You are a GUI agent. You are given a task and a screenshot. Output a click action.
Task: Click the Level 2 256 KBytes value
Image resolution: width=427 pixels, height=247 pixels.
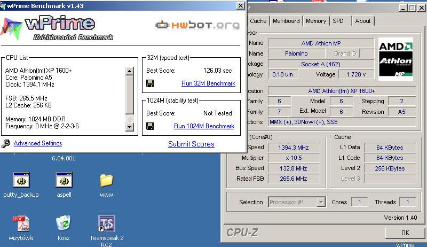[x=390, y=168]
